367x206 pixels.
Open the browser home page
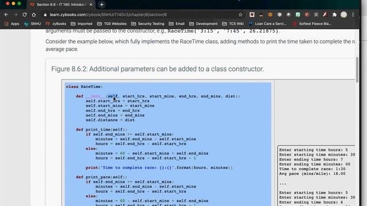(34, 14)
